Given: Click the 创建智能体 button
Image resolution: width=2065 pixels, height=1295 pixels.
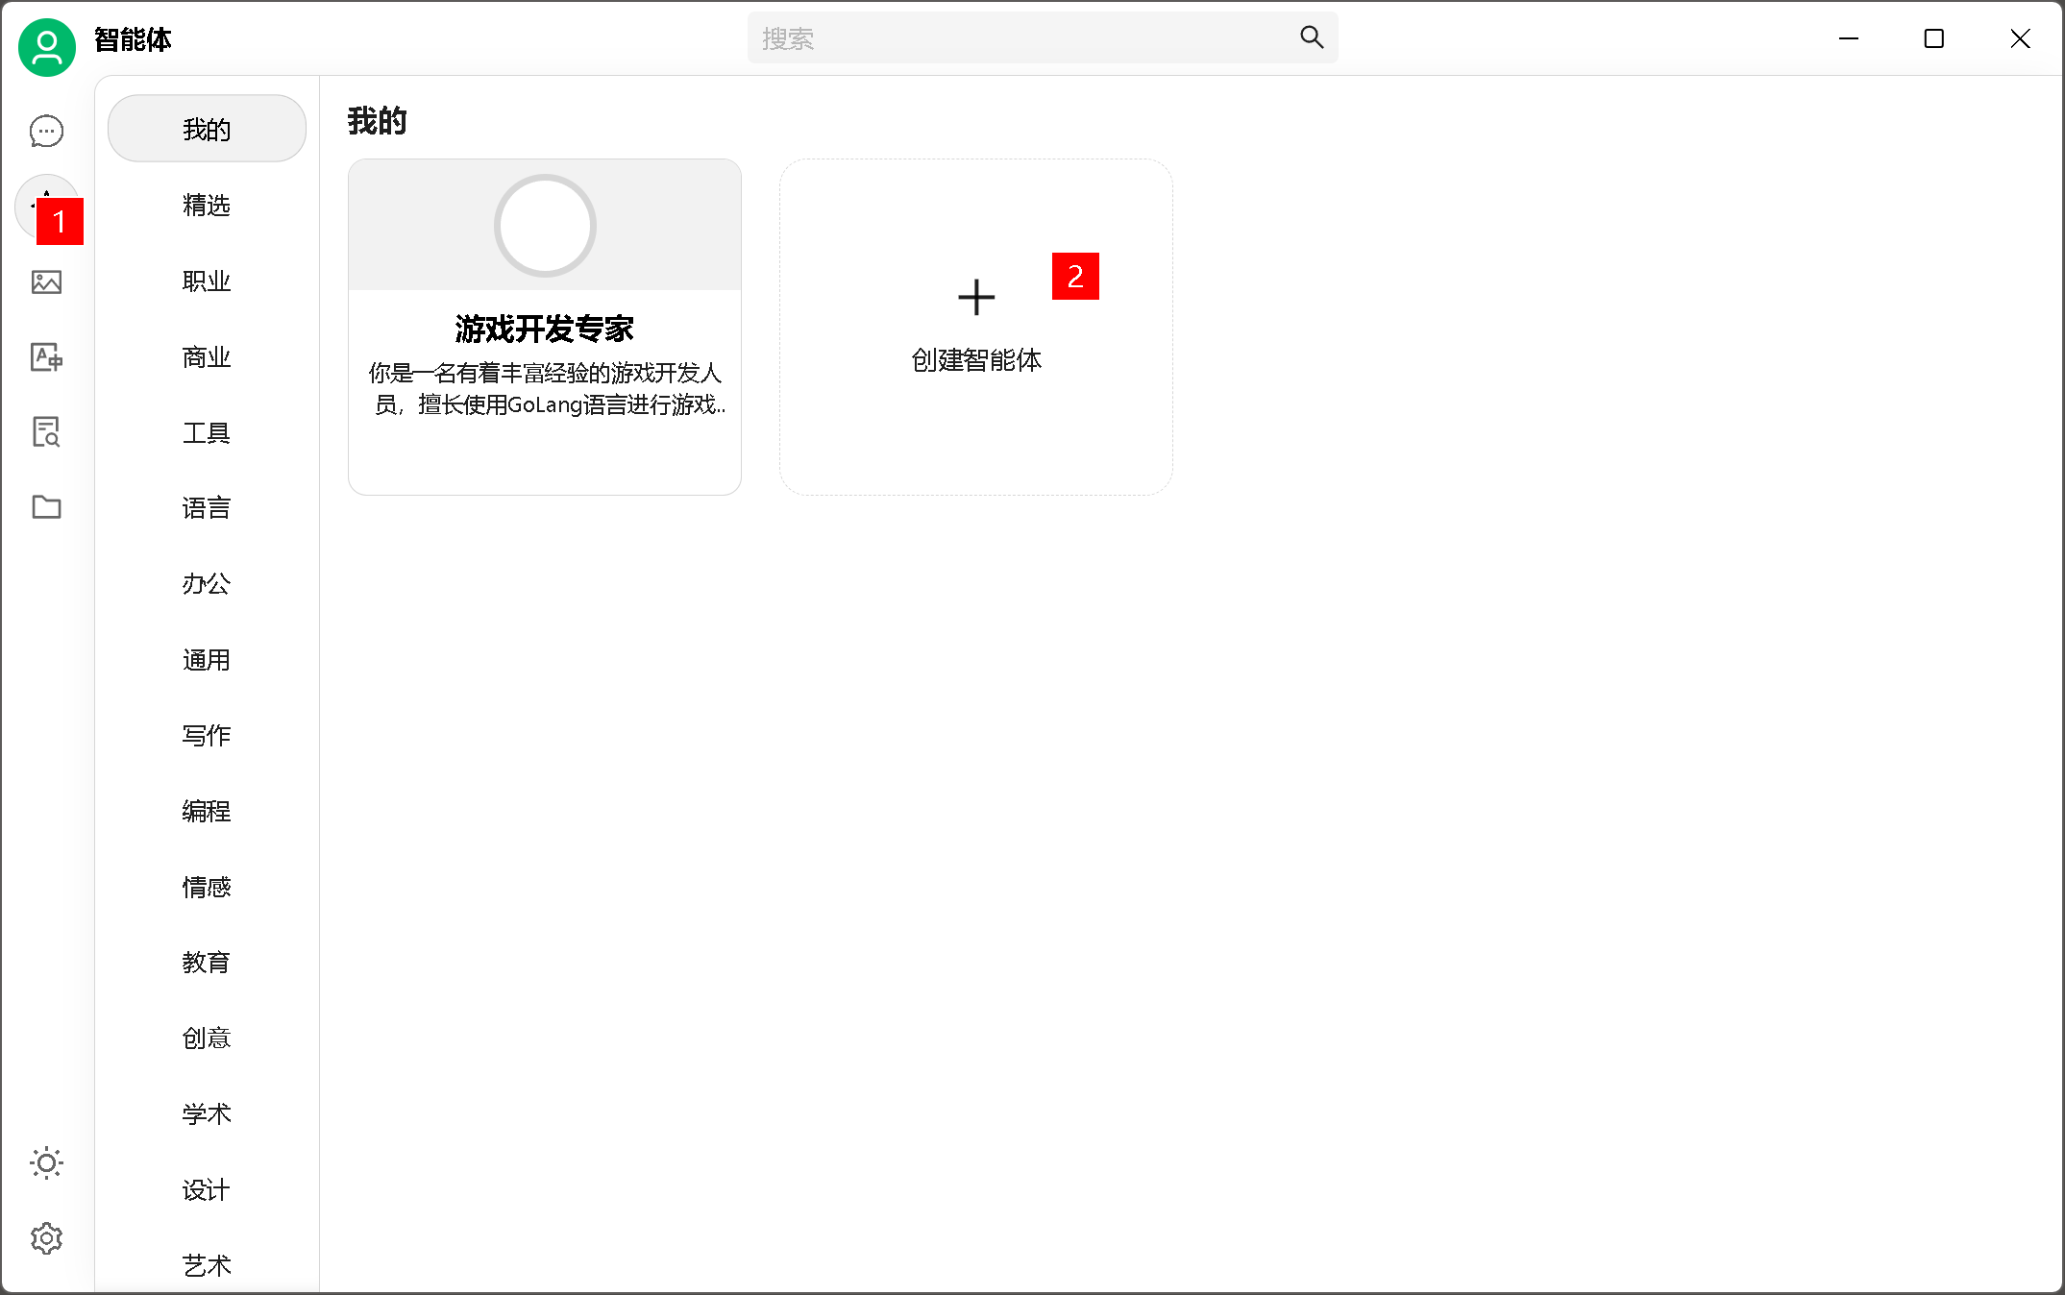Looking at the screenshot, I should pyautogui.click(x=976, y=359).
